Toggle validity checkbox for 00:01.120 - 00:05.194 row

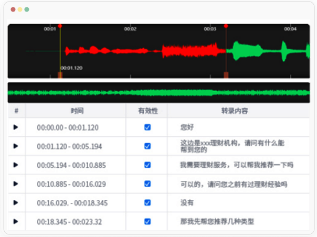[x=147, y=146]
